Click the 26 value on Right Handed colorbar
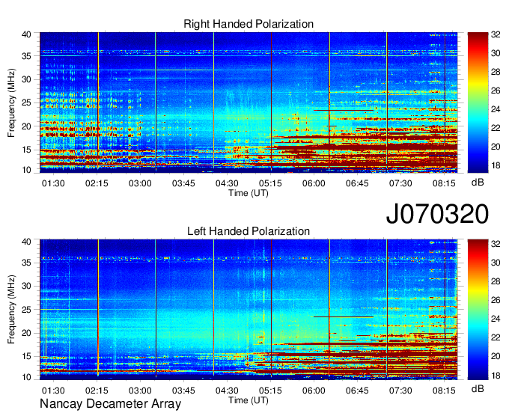Screen dimensions: 509x413 pyautogui.click(x=496, y=91)
